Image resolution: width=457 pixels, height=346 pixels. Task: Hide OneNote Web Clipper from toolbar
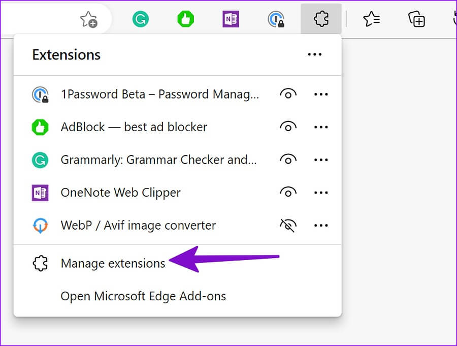pos(288,193)
